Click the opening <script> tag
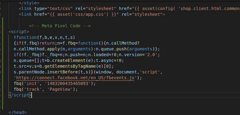 19,32
